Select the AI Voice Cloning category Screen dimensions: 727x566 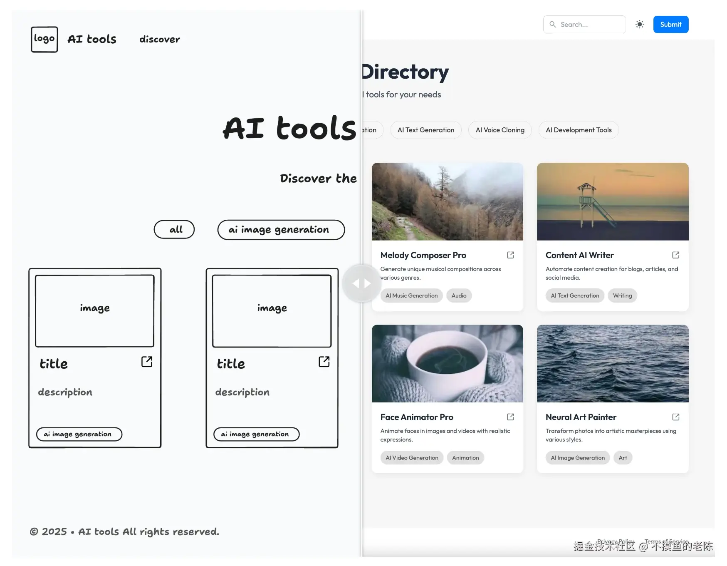[x=500, y=130]
